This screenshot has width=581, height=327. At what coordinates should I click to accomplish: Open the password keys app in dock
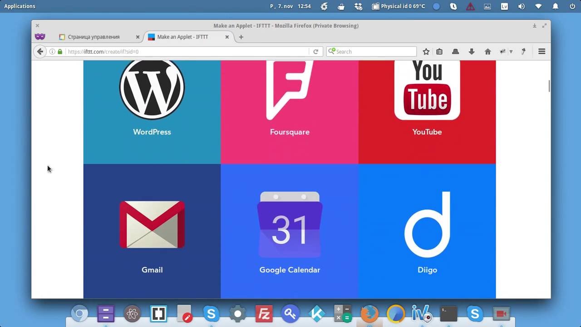[x=290, y=314]
